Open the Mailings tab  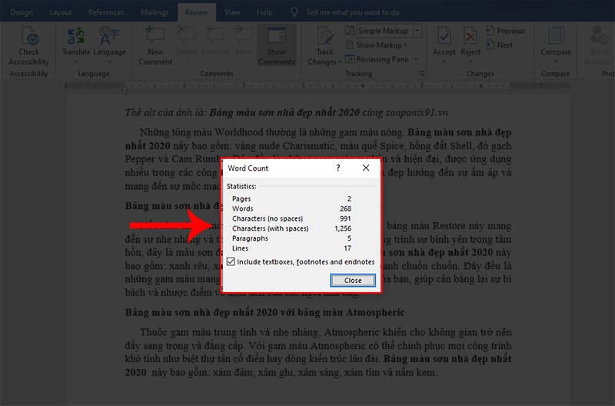[155, 12]
